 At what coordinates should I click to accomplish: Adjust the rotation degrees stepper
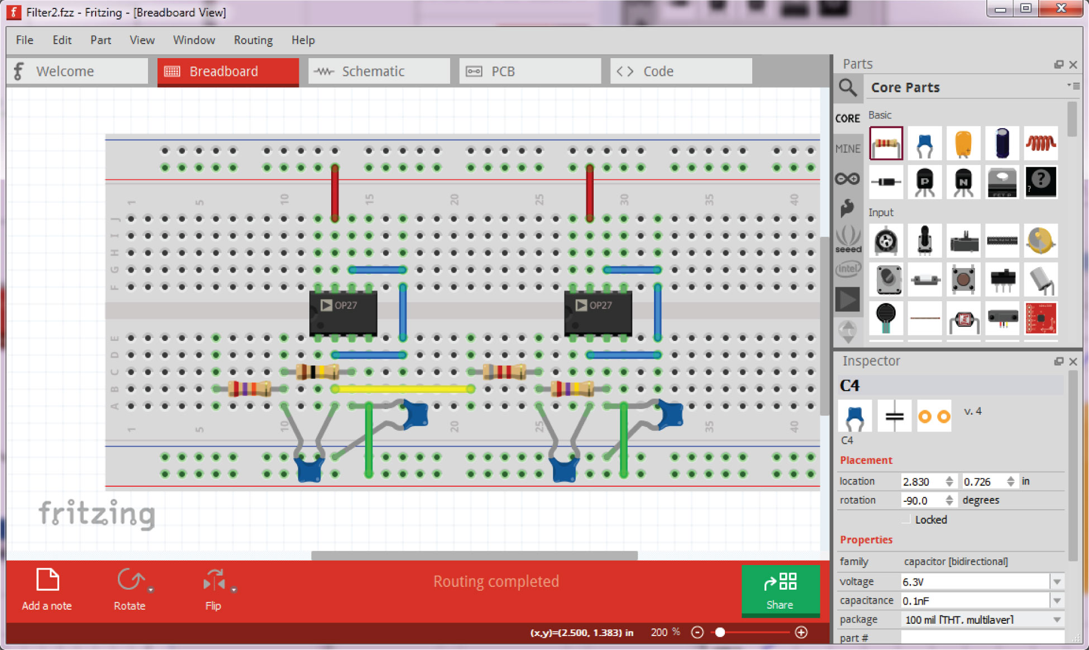click(x=949, y=500)
